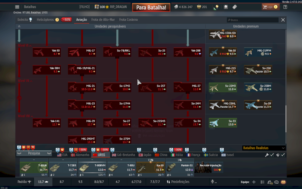
Task: Open the Batalhas Realistas mode dropdown
Action: pyautogui.click(x=263, y=148)
